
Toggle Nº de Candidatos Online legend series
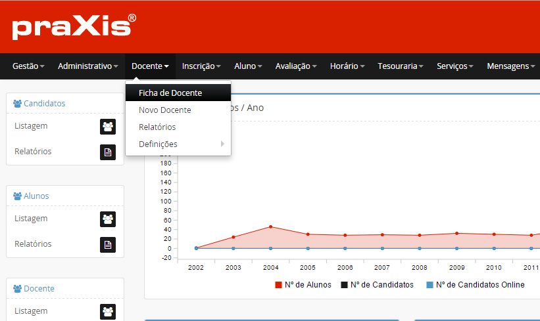click(475, 285)
